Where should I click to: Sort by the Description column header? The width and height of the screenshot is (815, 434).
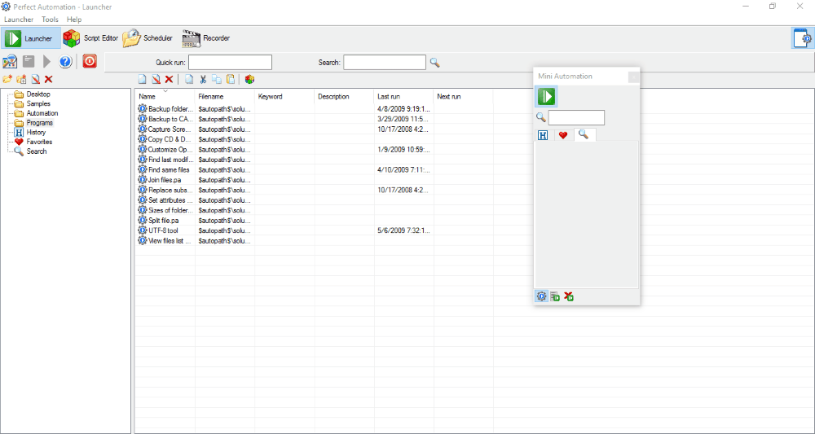pyautogui.click(x=344, y=97)
